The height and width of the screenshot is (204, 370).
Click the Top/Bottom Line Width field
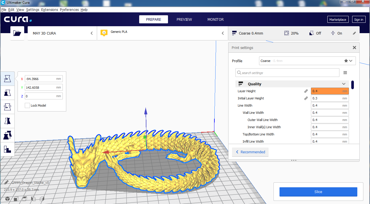coord(330,134)
